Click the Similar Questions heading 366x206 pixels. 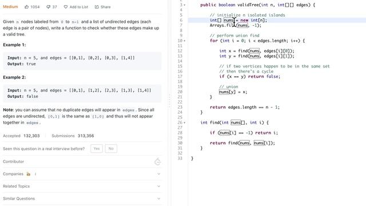pyautogui.click(x=19, y=199)
